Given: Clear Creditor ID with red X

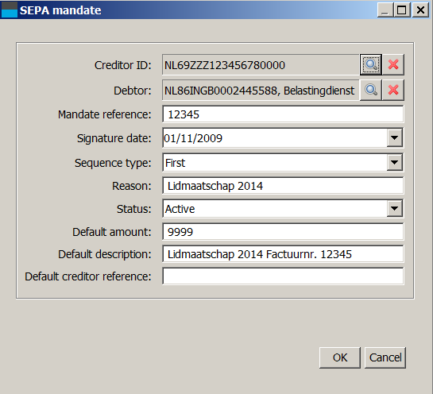Looking at the screenshot, I should pos(393,64).
